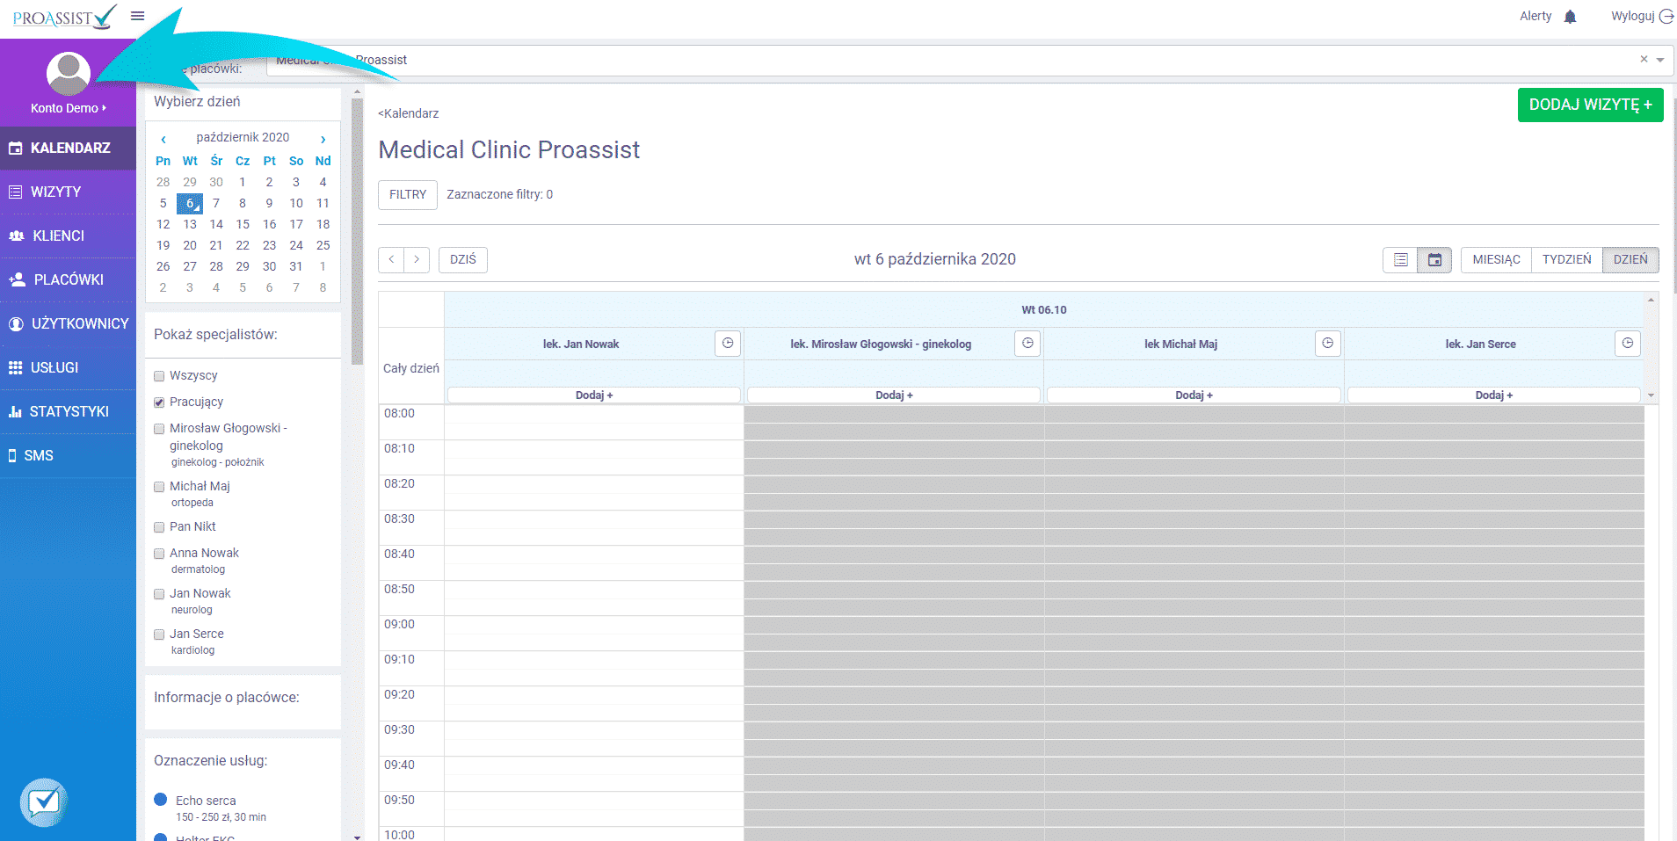Open KALENDARZ in sidebar
1677x841 pixels.
[69, 148]
